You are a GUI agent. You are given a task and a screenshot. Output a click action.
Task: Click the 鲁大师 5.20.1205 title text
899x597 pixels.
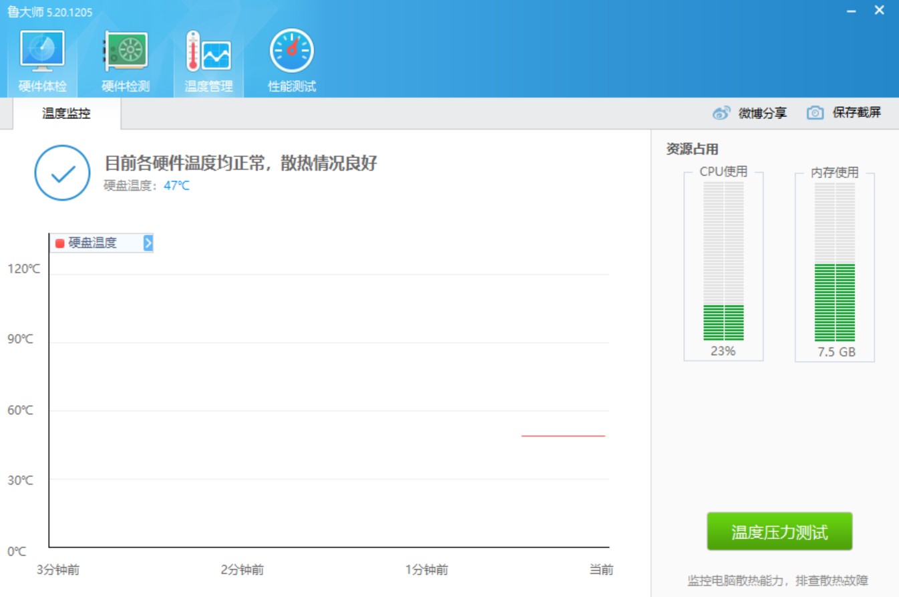[x=50, y=12]
